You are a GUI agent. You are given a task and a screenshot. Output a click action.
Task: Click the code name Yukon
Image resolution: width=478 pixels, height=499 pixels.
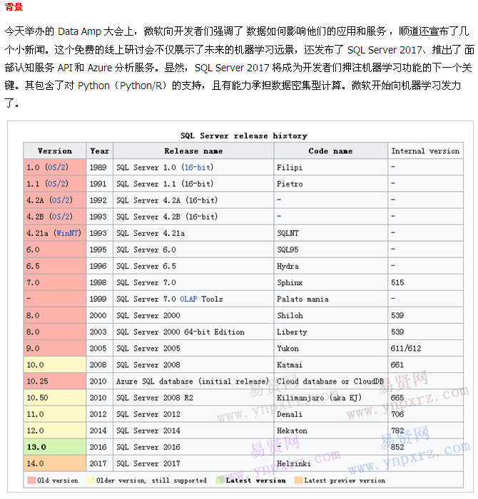[x=288, y=349]
